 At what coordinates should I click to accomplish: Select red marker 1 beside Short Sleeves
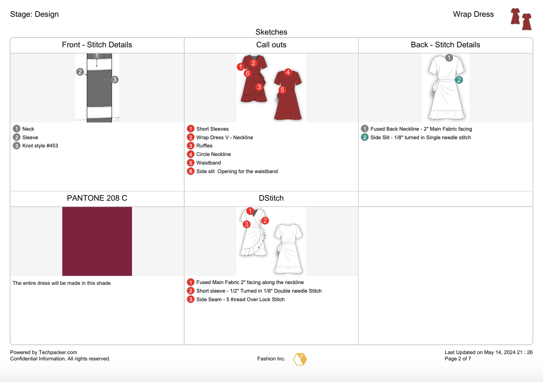[x=191, y=129]
